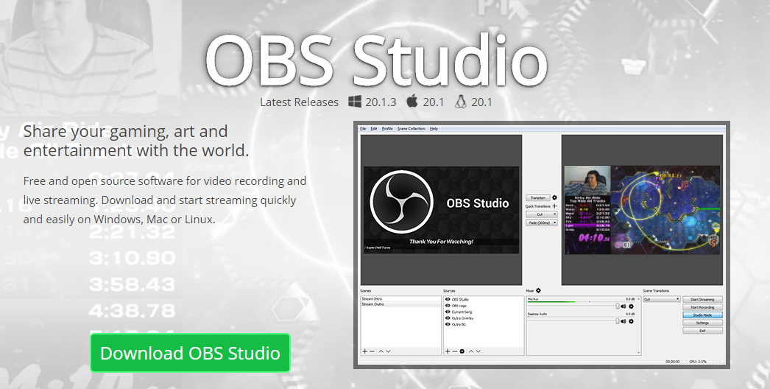The width and height of the screenshot is (770, 389).
Task: Click the Mixer scroll down arrow
Action: [x=638, y=353]
